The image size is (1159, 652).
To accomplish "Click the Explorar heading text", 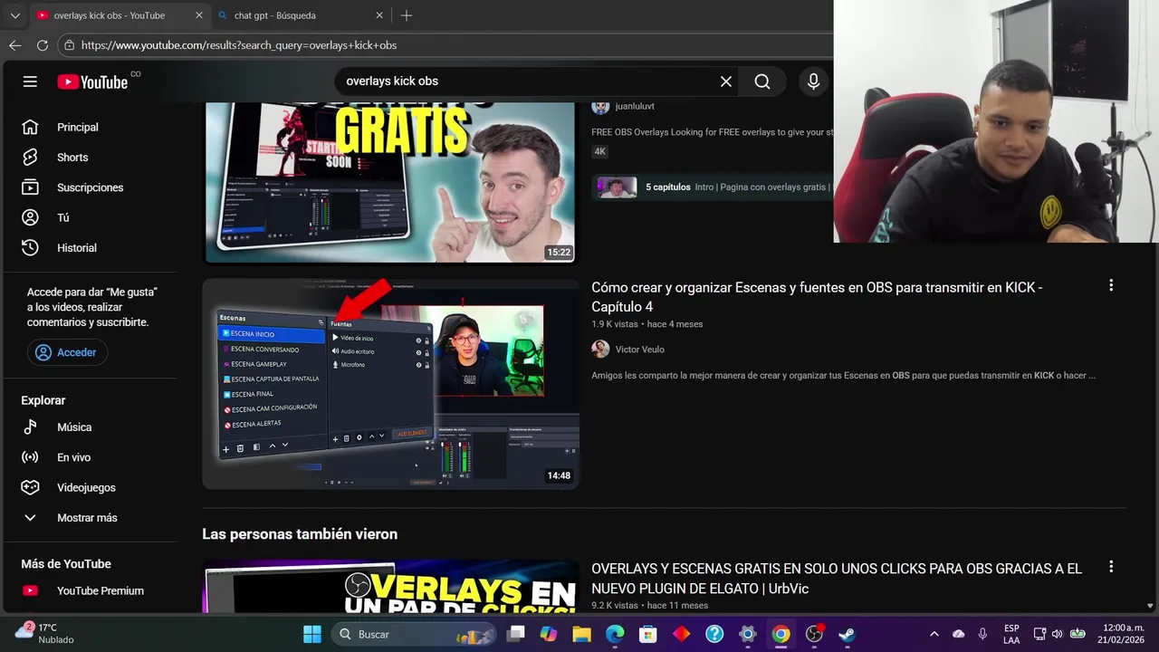I will pyautogui.click(x=43, y=400).
